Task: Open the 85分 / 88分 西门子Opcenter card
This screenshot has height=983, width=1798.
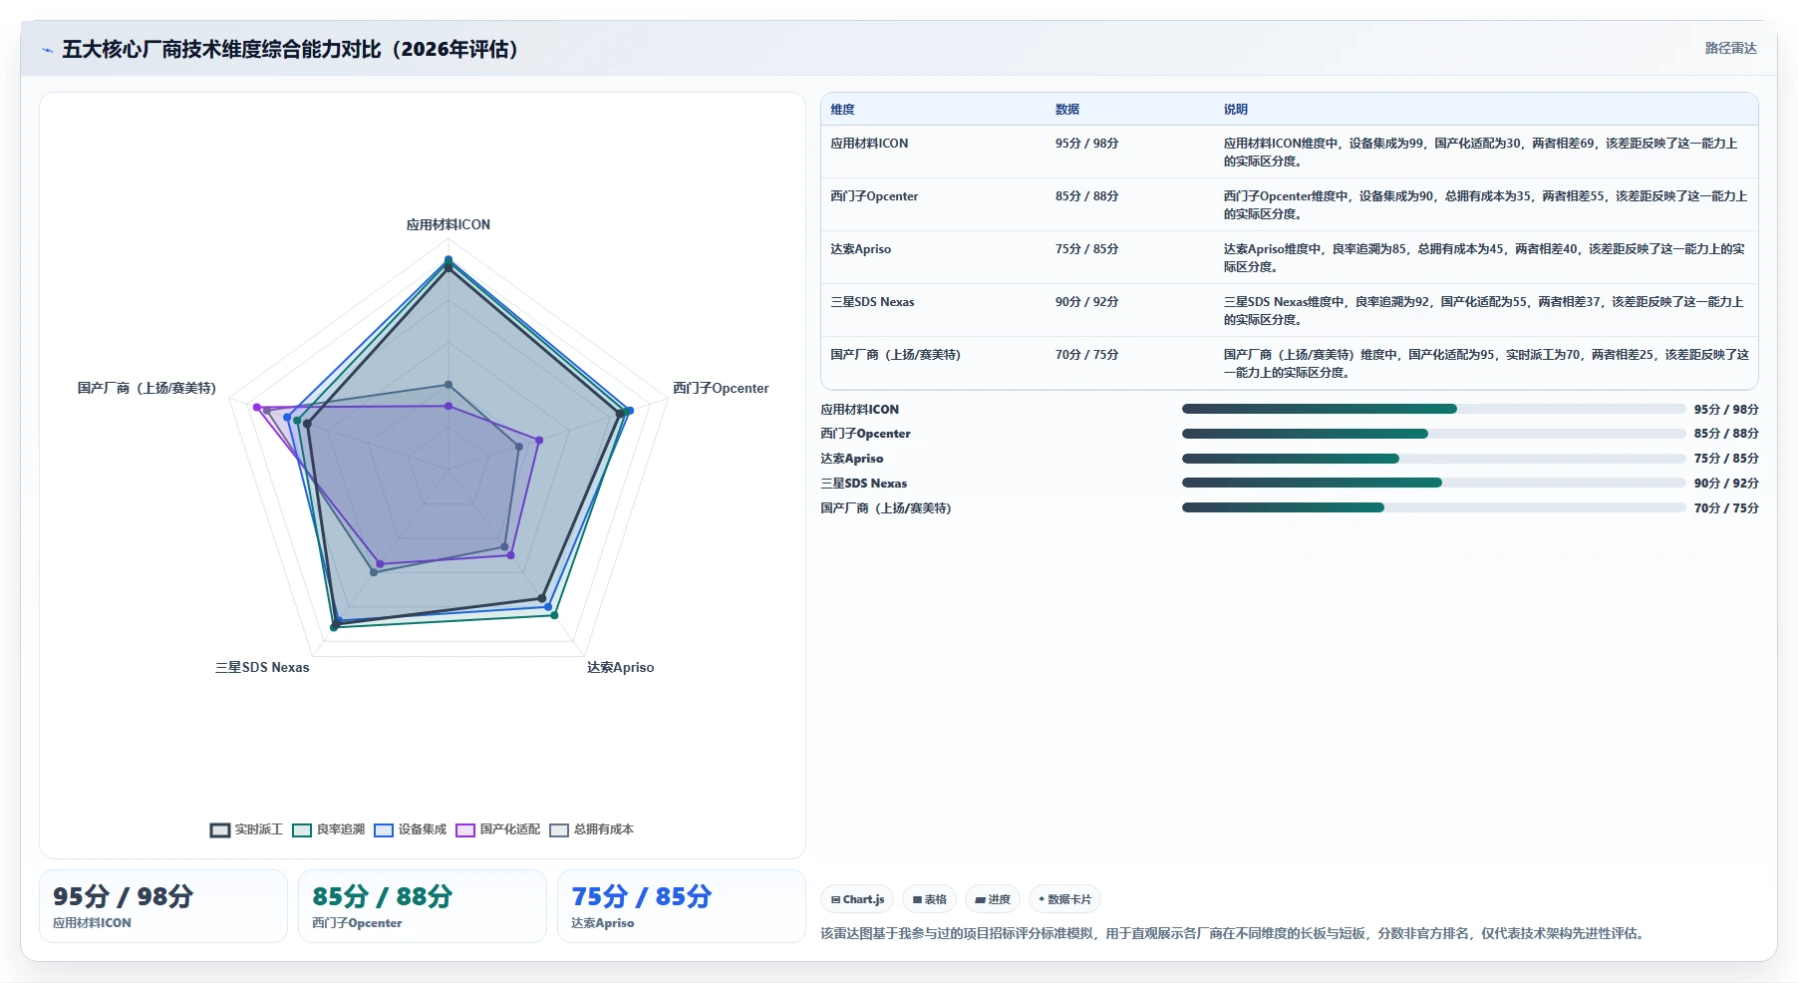Action: 423,906
